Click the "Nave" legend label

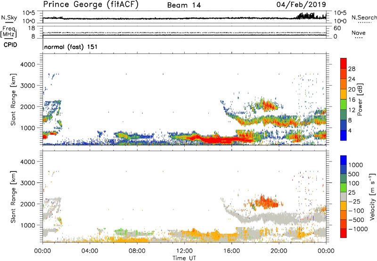[359, 33]
